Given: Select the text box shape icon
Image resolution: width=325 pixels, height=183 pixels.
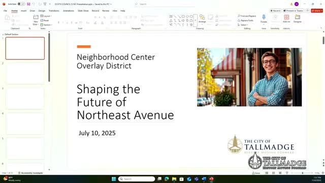Looking at the screenshot, I should pos(171,16).
